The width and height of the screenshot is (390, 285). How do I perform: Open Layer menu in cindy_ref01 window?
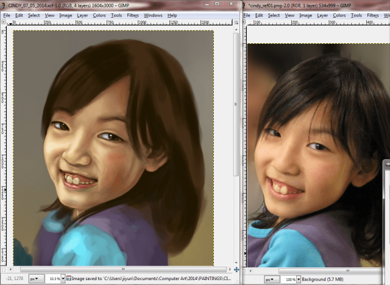pyautogui.click(x=322, y=15)
